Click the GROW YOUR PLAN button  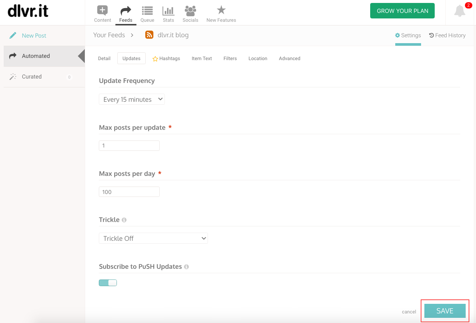tap(402, 11)
